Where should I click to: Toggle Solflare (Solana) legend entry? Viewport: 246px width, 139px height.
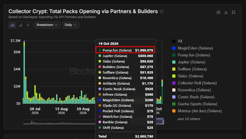coord(189,69)
